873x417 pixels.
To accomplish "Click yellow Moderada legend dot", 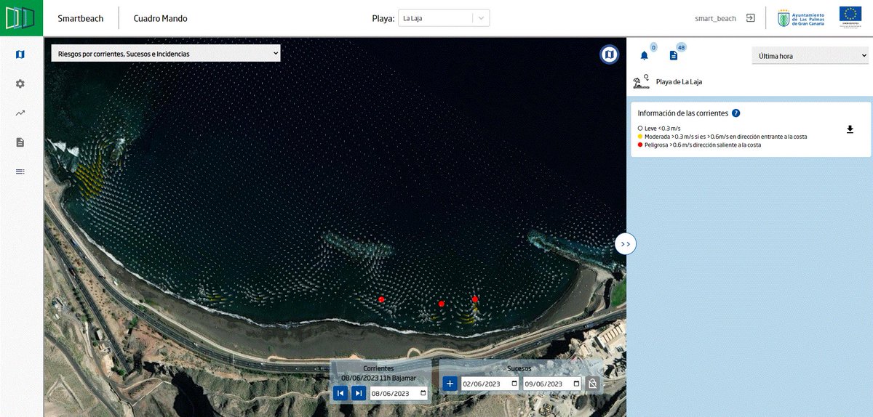I will pyautogui.click(x=640, y=137).
